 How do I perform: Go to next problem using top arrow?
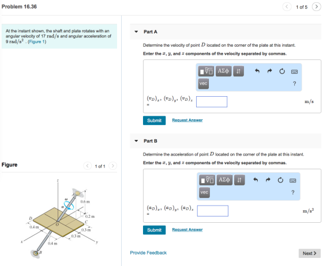pyautogui.click(x=317, y=7)
